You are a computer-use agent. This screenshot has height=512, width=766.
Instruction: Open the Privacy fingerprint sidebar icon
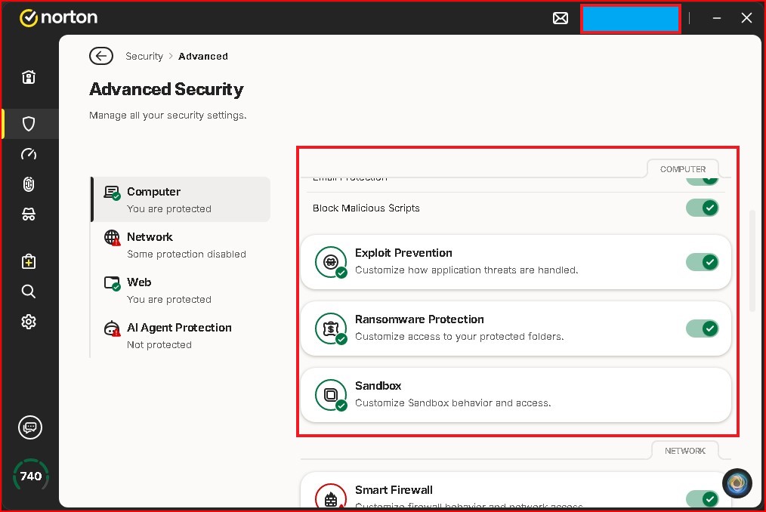coord(29,184)
